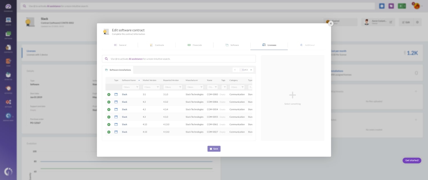428x180 pixels.
Task: Open the Slack link in COM-0006 row
Action: (x=125, y=102)
